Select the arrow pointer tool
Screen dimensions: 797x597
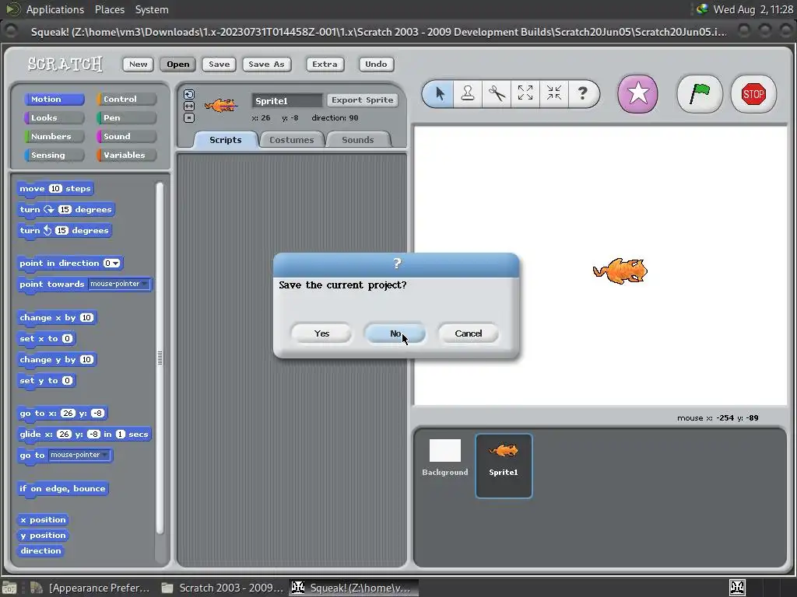pyautogui.click(x=439, y=93)
